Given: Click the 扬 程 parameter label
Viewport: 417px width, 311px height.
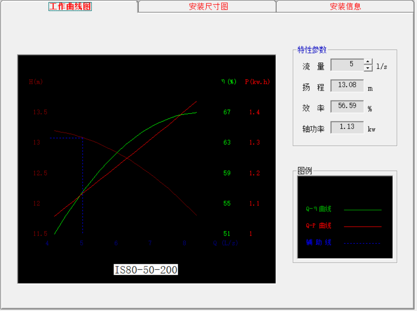Looking at the screenshot, I should tap(313, 87).
